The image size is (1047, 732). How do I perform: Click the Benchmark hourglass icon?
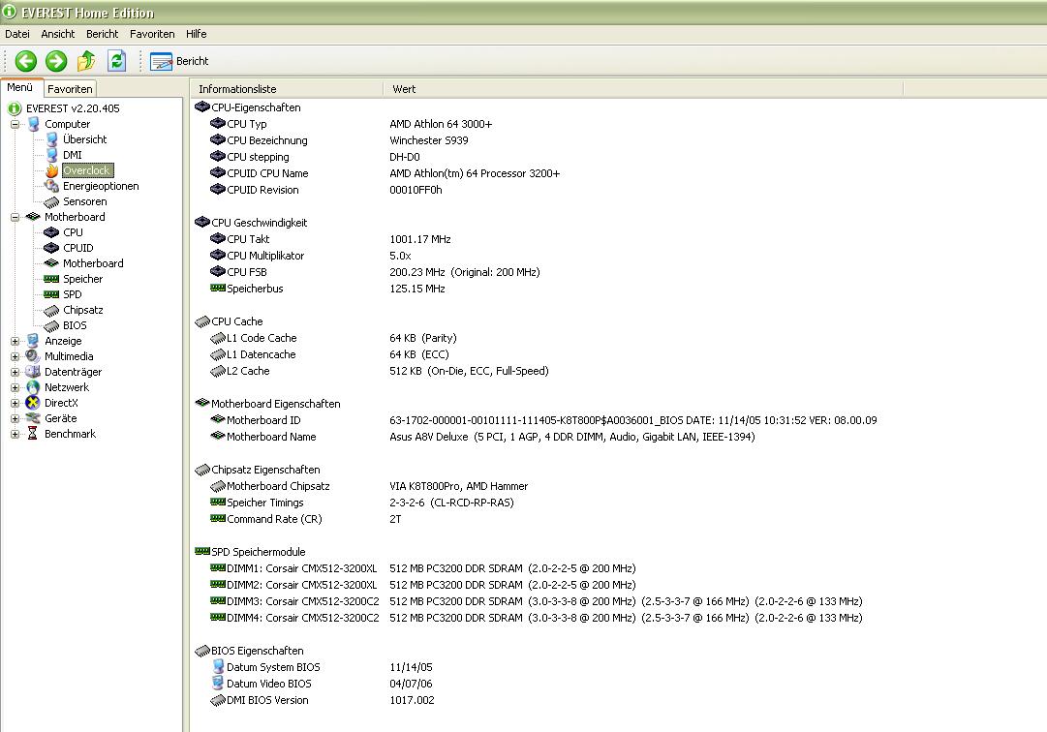32,434
